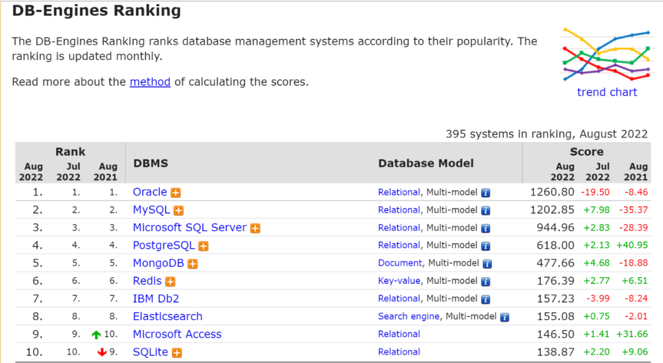Open the info icon in the Redis row
The width and height of the screenshot is (663, 363).
click(486, 281)
